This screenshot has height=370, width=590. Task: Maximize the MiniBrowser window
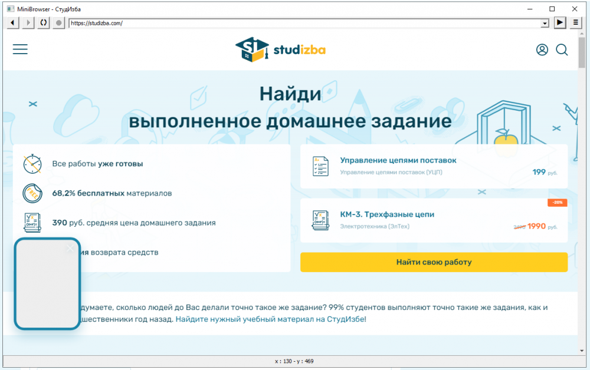coord(552,9)
